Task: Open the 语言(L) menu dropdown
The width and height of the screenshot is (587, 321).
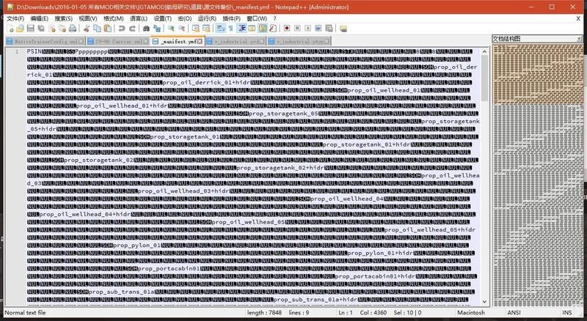Action: pyautogui.click(x=137, y=18)
